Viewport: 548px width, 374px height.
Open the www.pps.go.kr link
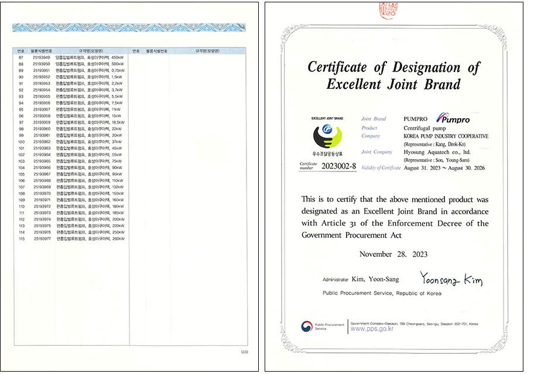tap(372, 329)
